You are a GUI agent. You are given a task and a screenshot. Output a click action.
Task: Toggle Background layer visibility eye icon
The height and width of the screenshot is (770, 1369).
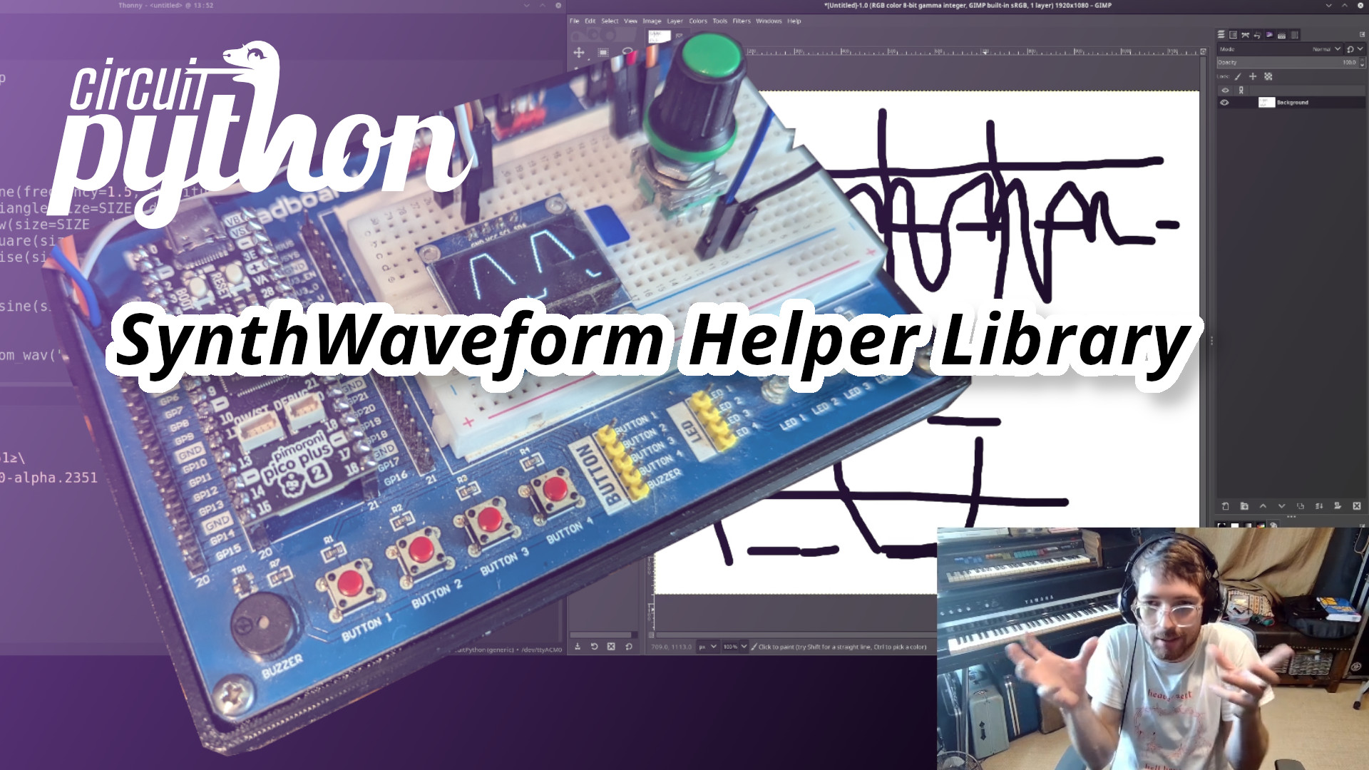[1222, 101]
